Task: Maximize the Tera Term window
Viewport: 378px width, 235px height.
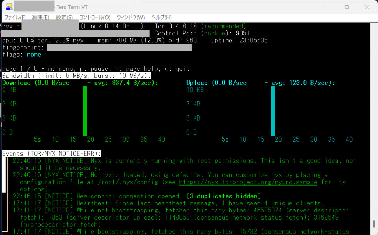Action: pos(347,7)
